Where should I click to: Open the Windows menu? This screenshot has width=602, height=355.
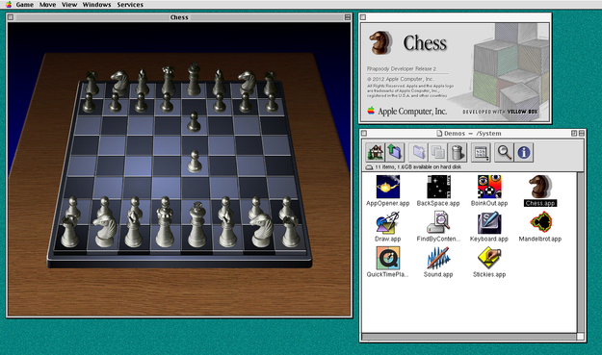click(96, 5)
